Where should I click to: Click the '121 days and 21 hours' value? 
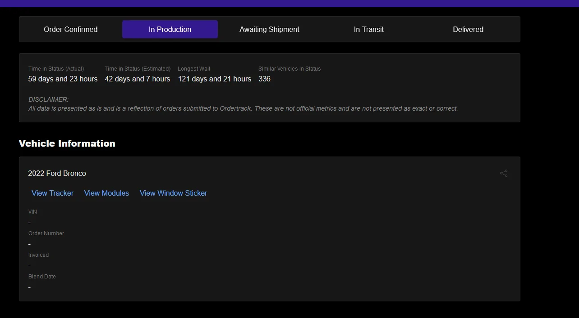[215, 79]
